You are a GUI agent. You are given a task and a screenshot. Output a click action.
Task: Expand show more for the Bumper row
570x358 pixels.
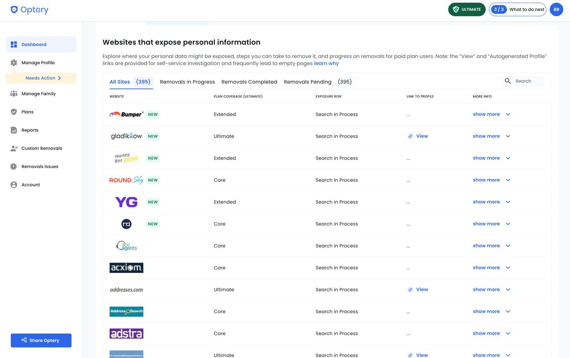click(x=486, y=114)
